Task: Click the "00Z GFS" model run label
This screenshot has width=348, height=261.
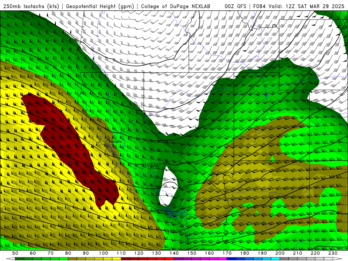Action: (235, 7)
